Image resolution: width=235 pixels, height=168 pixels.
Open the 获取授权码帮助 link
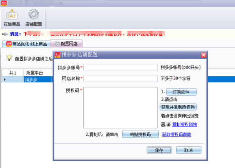pyautogui.click(x=177, y=135)
